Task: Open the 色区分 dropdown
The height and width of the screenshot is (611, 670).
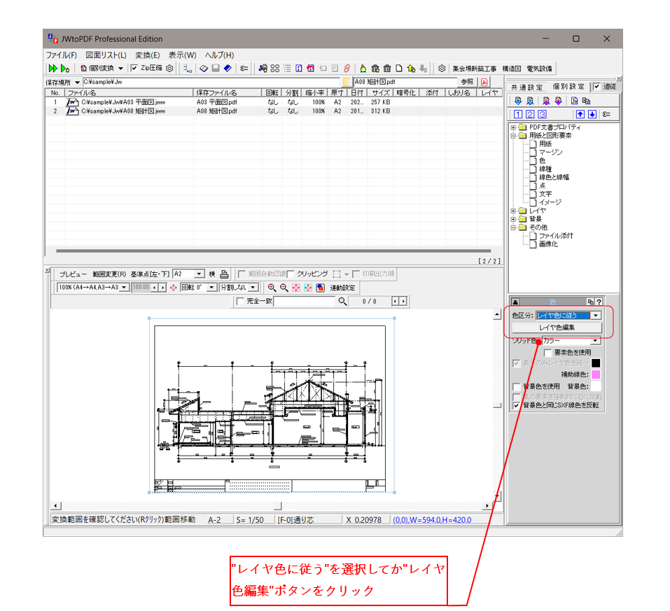Action: (x=595, y=316)
